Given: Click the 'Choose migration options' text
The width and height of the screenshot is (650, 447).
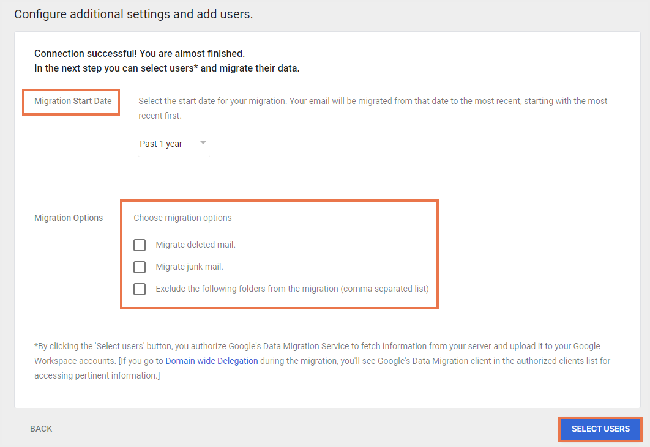Looking at the screenshot, I should tap(182, 218).
